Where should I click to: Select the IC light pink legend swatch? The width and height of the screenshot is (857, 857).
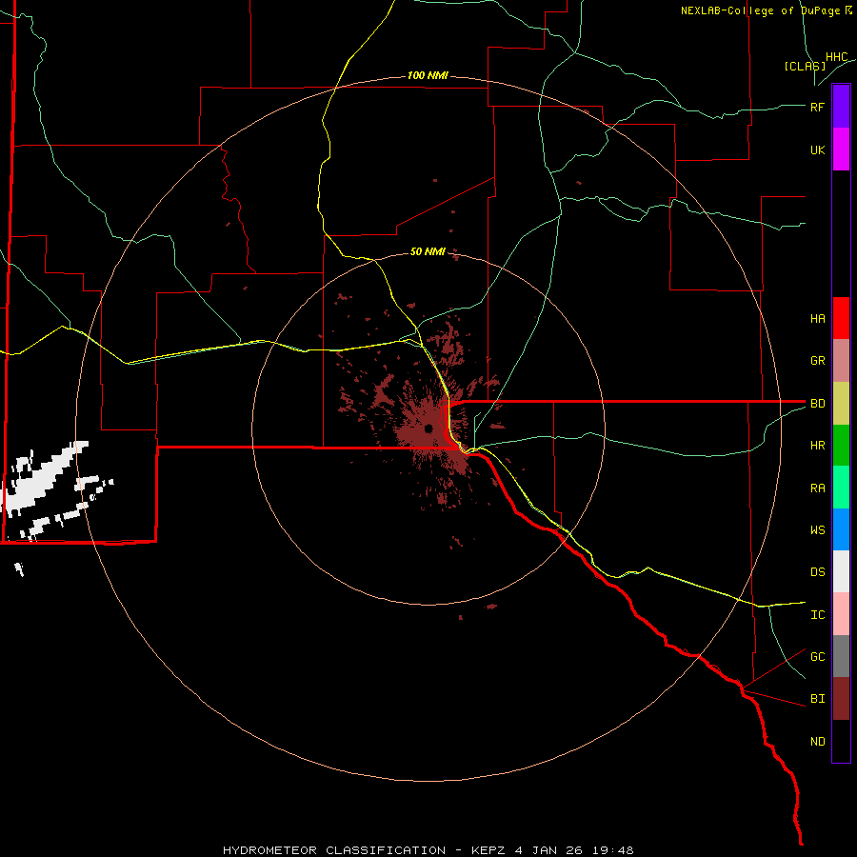(841, 614)
